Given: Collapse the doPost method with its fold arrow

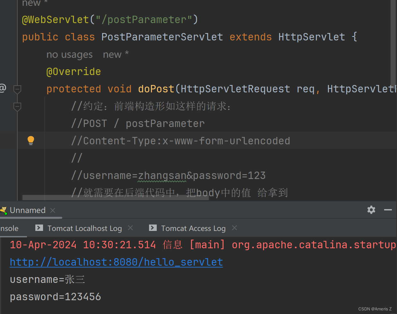Looking at the screenshot, I should pyautogui.click(x=17, y=90).
